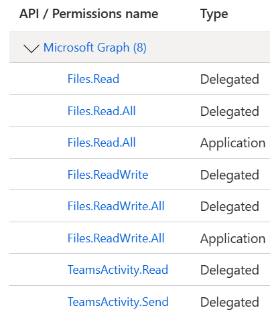Image resolution: width=270 pixels, height=316 pixels.
Task: Open the Delegated Files.Read.All permission link
Action: click(102, 111)
